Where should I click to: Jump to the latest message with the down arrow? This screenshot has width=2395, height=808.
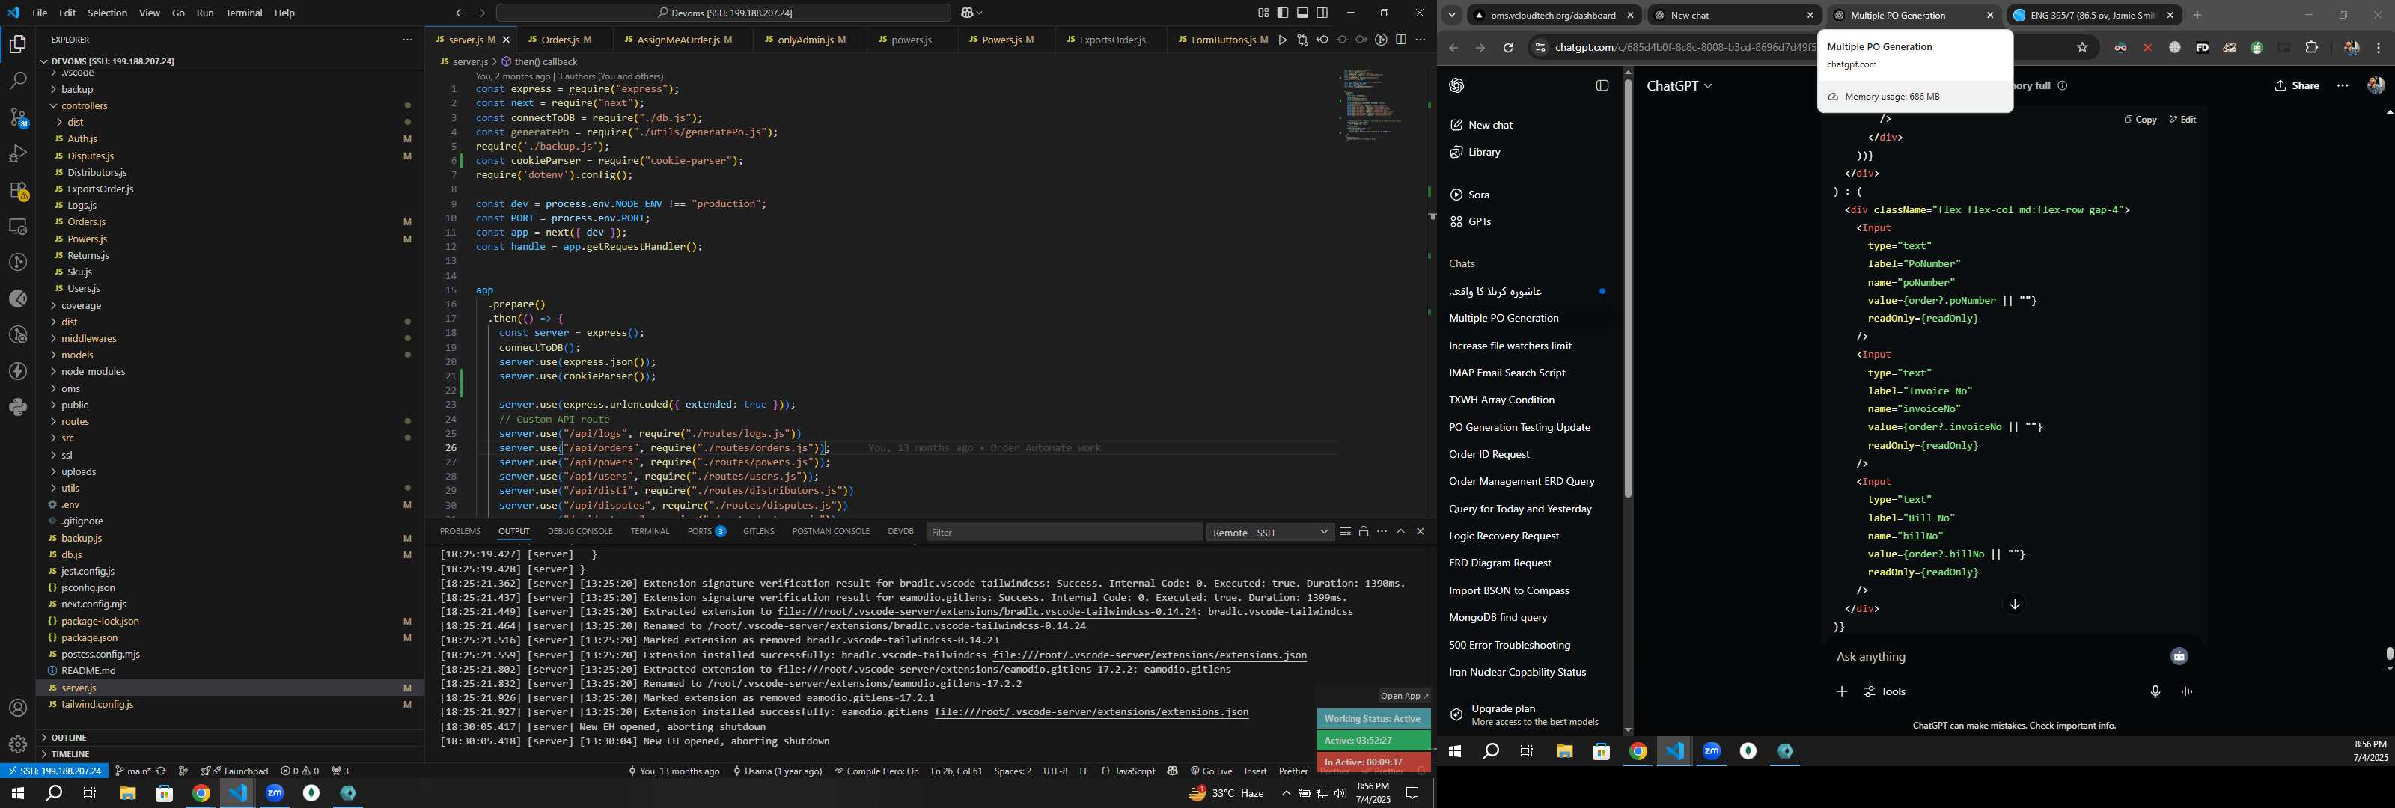[2015, 605]
